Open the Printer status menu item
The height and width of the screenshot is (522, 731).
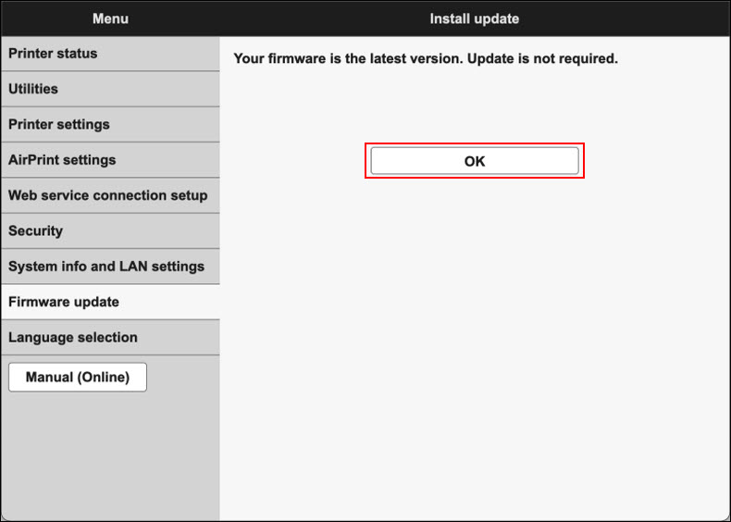tap(53, 54)
